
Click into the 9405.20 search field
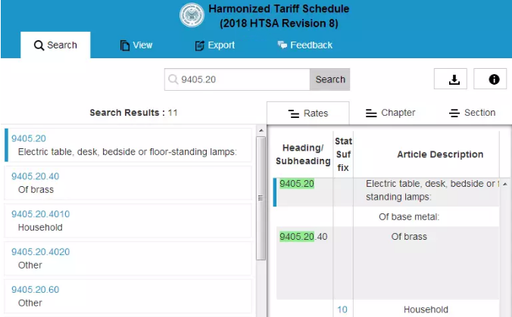pos(242,79)
